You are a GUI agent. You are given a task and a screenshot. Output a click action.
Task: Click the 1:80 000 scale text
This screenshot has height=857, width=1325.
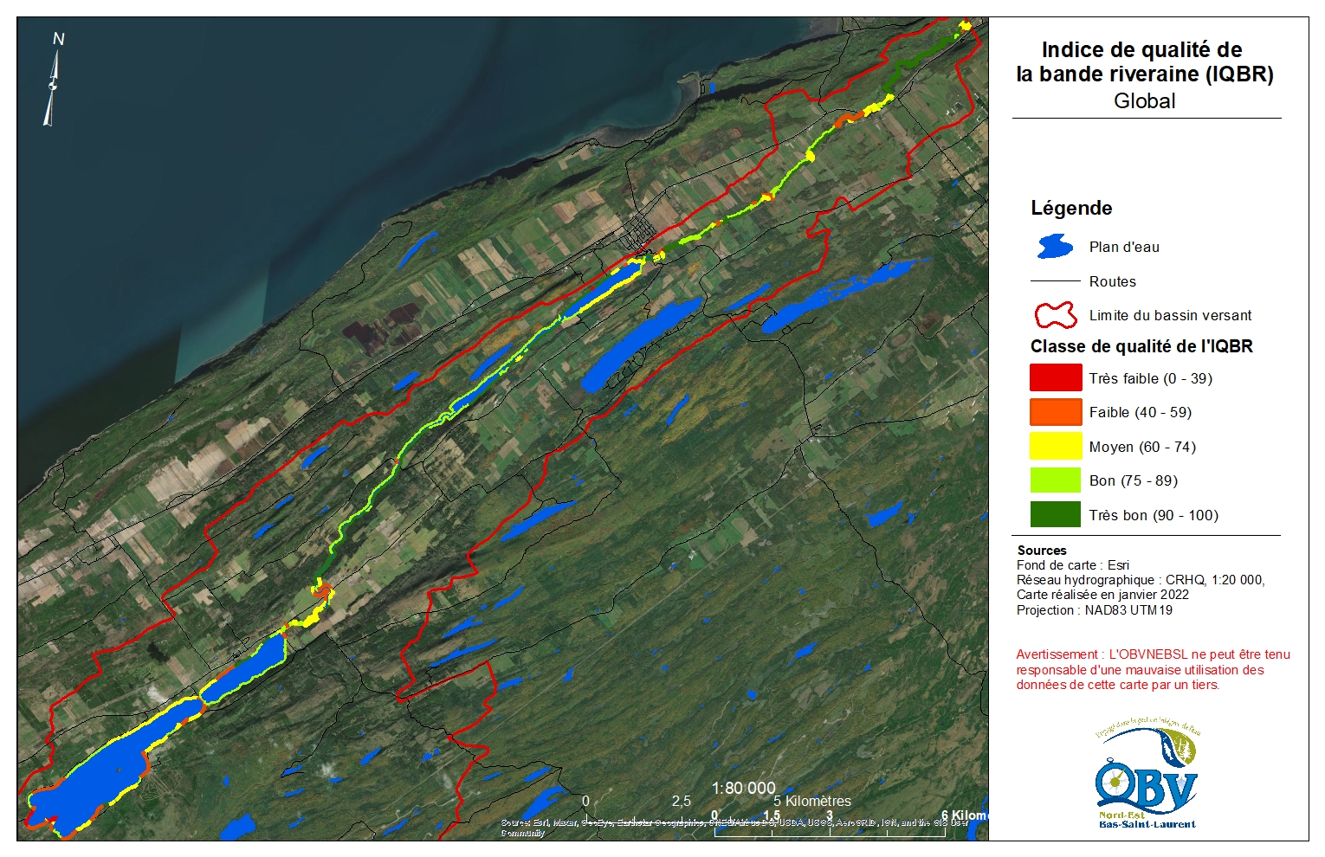[x=744, y=788]
